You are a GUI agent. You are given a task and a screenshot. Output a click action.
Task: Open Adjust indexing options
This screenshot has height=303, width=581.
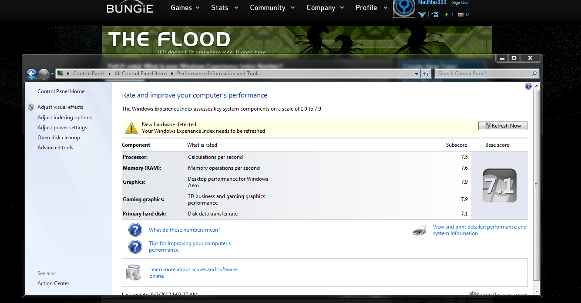pos(64,118)
